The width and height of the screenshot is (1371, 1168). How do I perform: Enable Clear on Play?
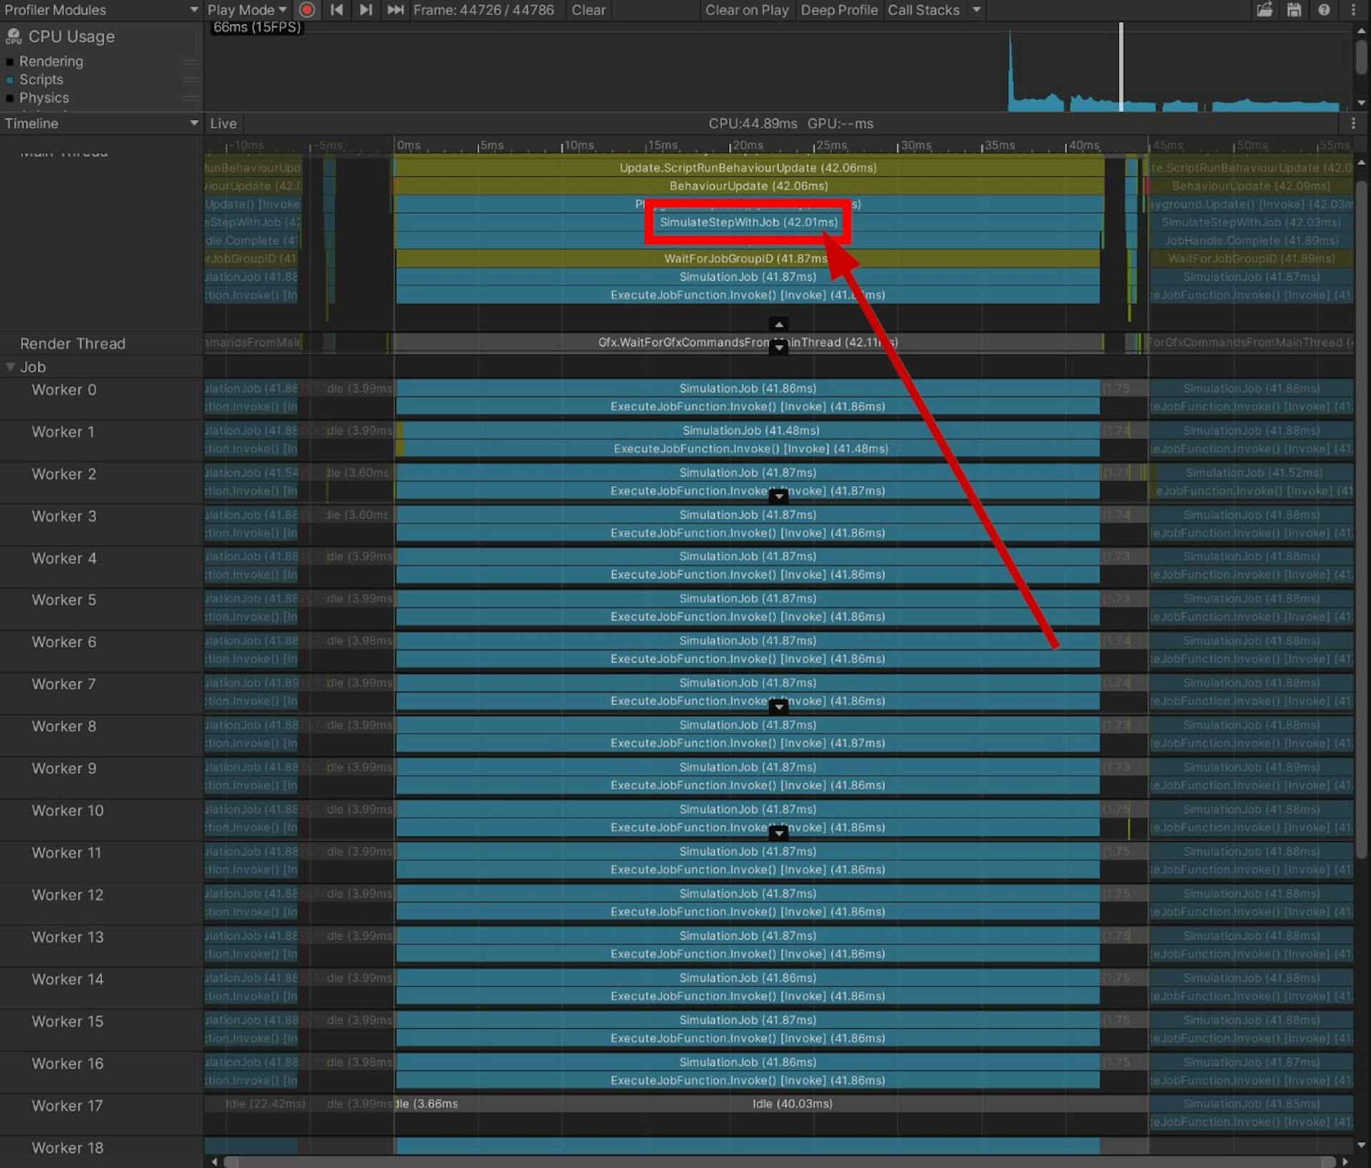pyautogui.click(x=746, y=10)
